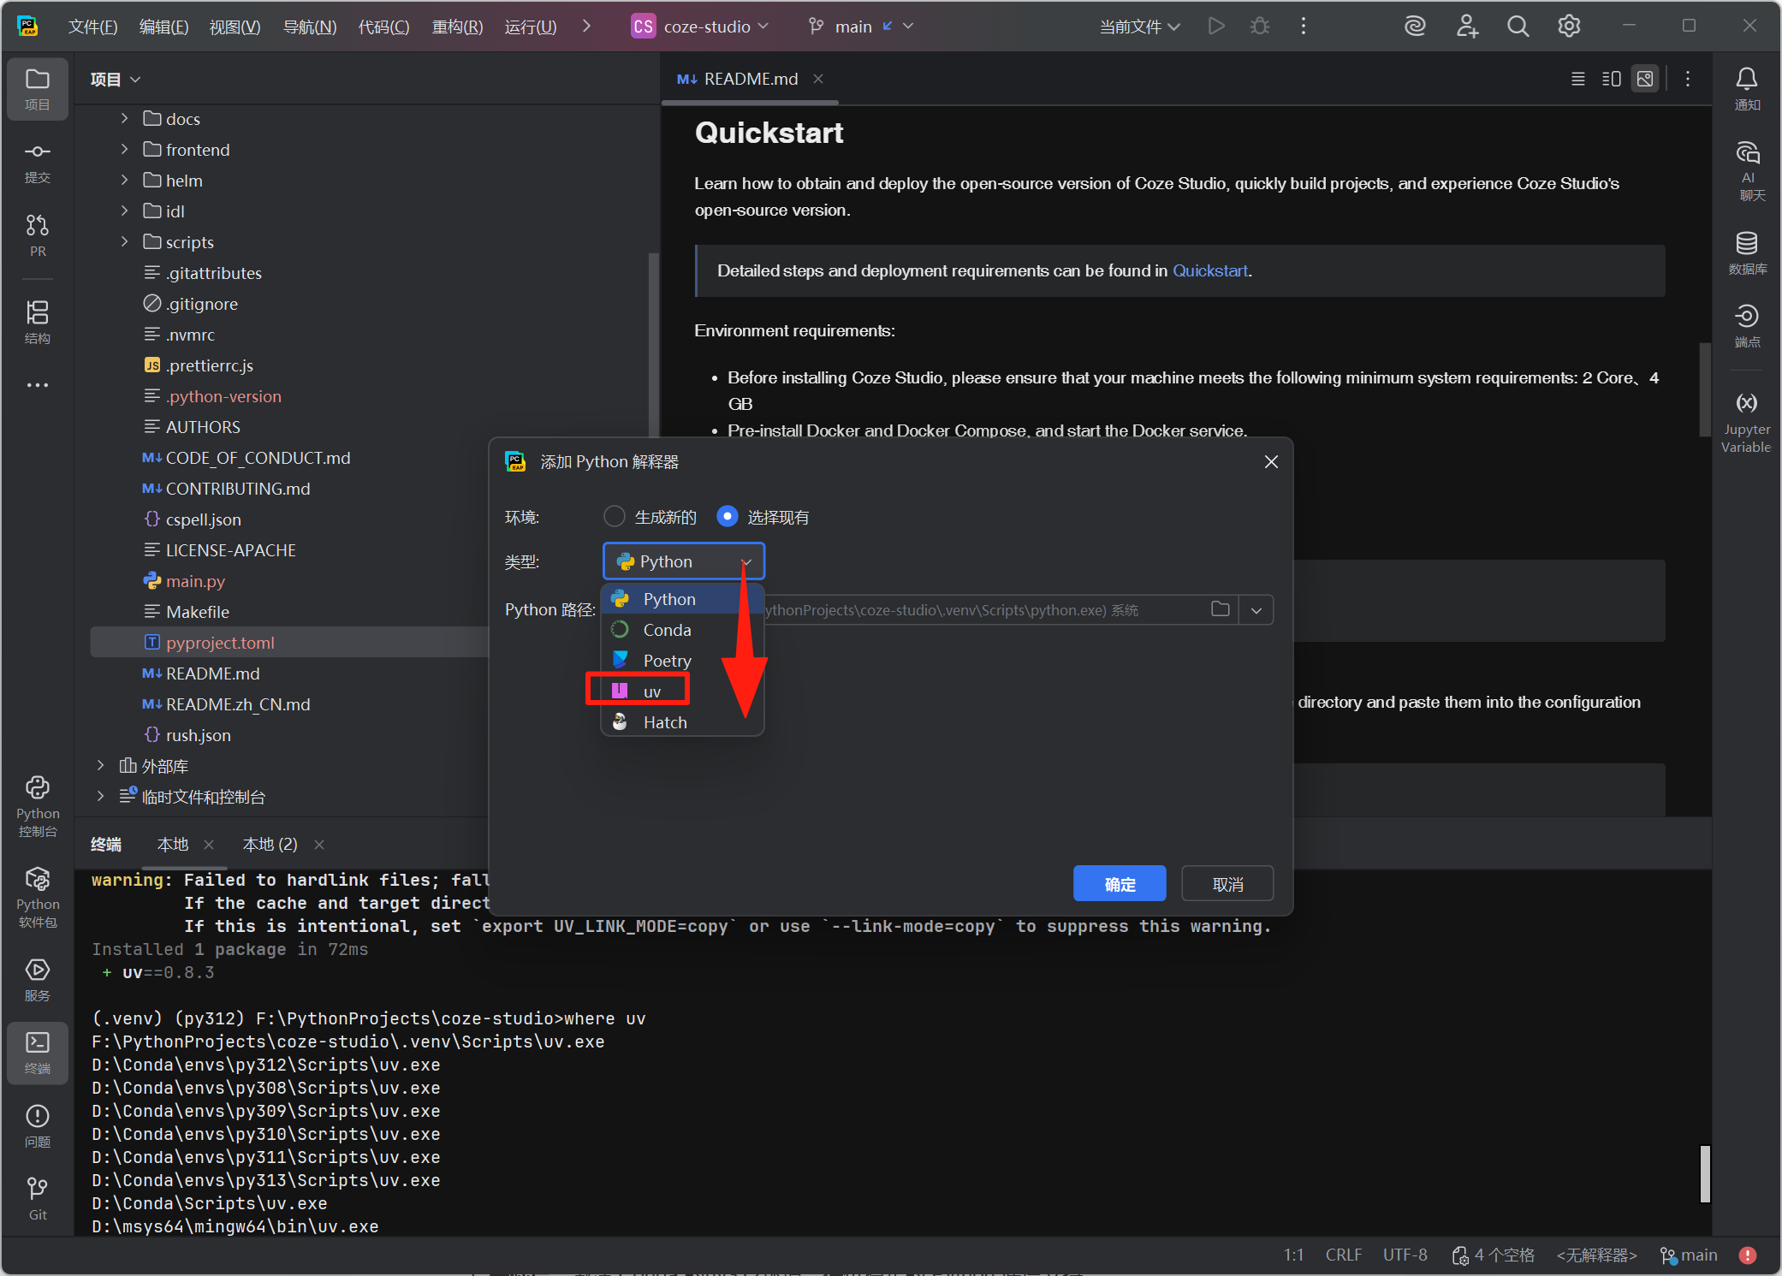Viewport: 1782px width, 1276px height.
Task: Open the Services tool window
Action: pos(38,980)
